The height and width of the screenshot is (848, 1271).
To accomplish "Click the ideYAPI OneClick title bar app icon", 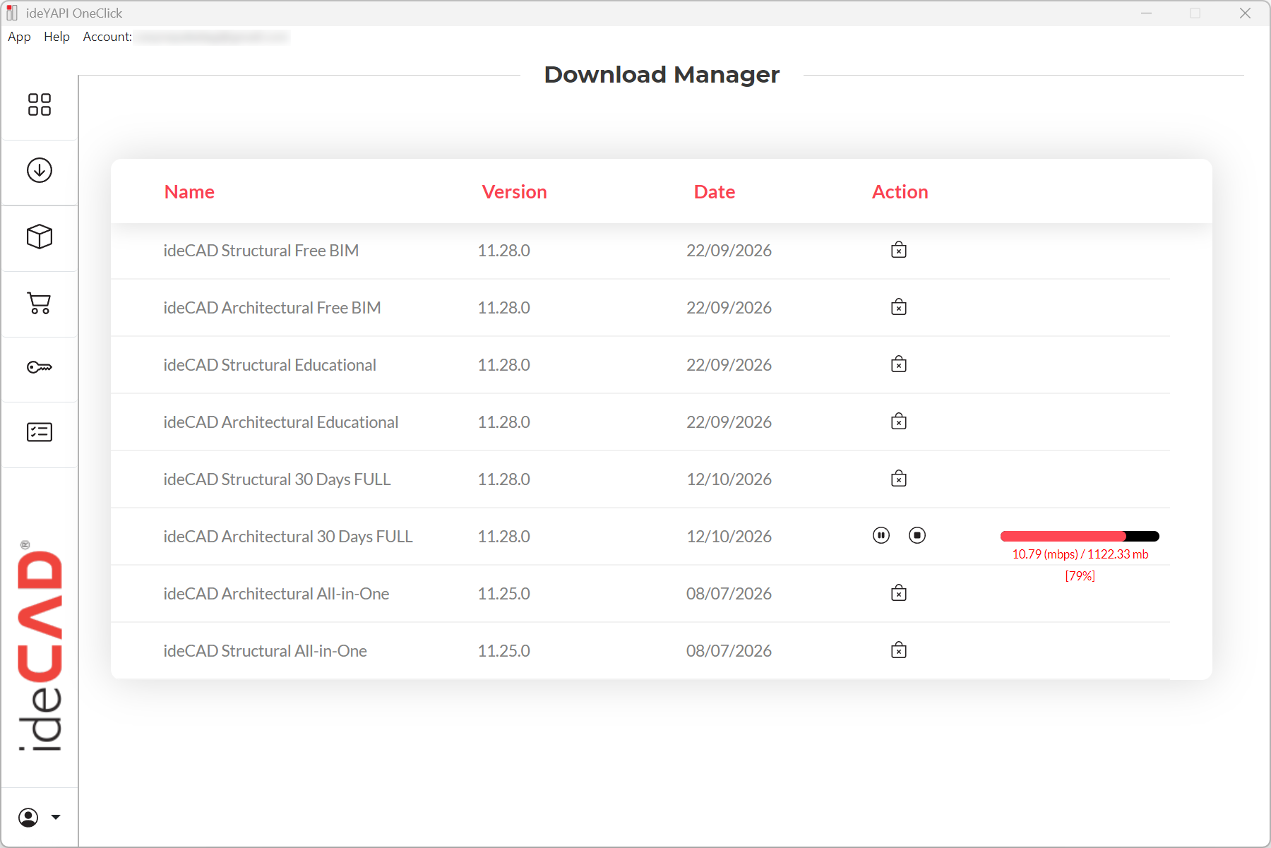I will pyautogui.click(x=12, y=13).
